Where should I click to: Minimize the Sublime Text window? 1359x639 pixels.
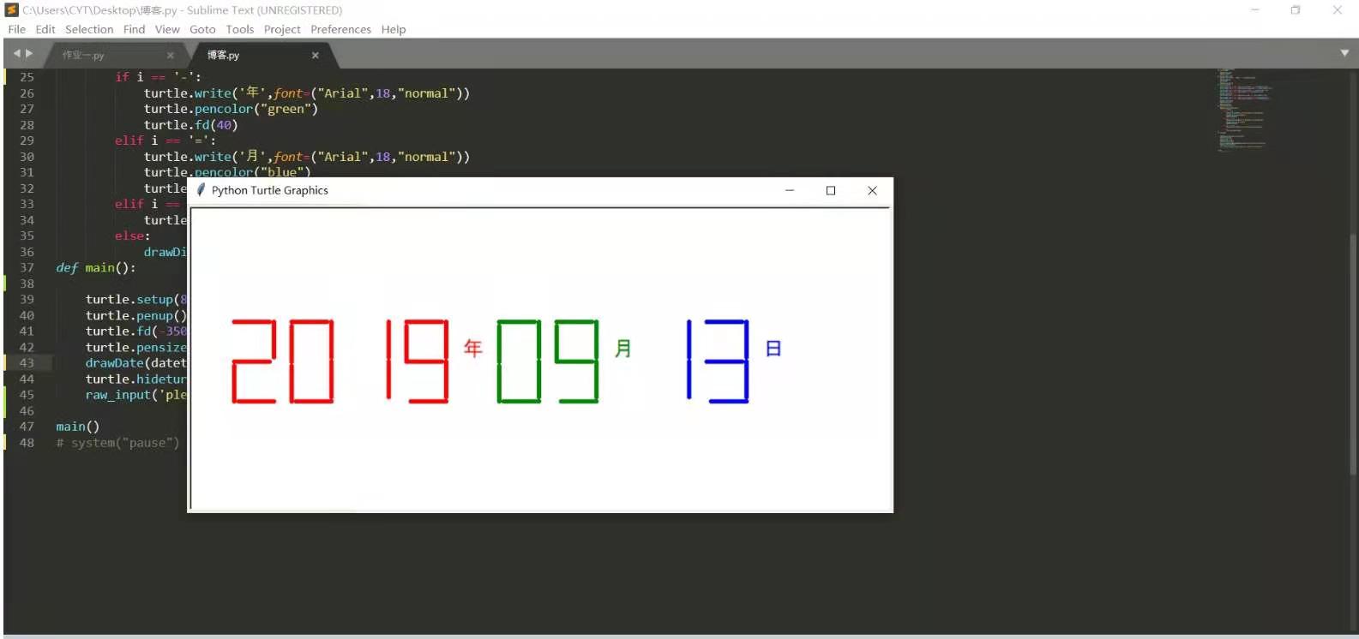(x=1255, y=10)
